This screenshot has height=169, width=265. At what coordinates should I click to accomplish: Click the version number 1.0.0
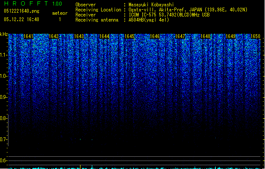[57, 4]
